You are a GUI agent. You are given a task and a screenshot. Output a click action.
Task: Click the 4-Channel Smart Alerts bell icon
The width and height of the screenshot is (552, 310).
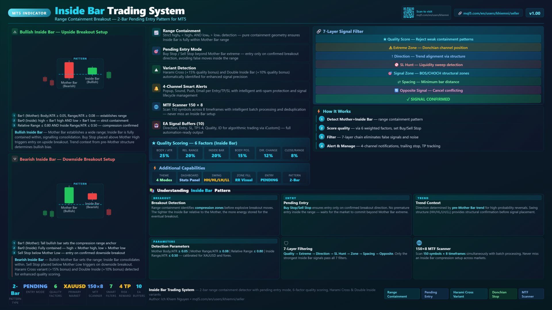click(x=156, y=88)
